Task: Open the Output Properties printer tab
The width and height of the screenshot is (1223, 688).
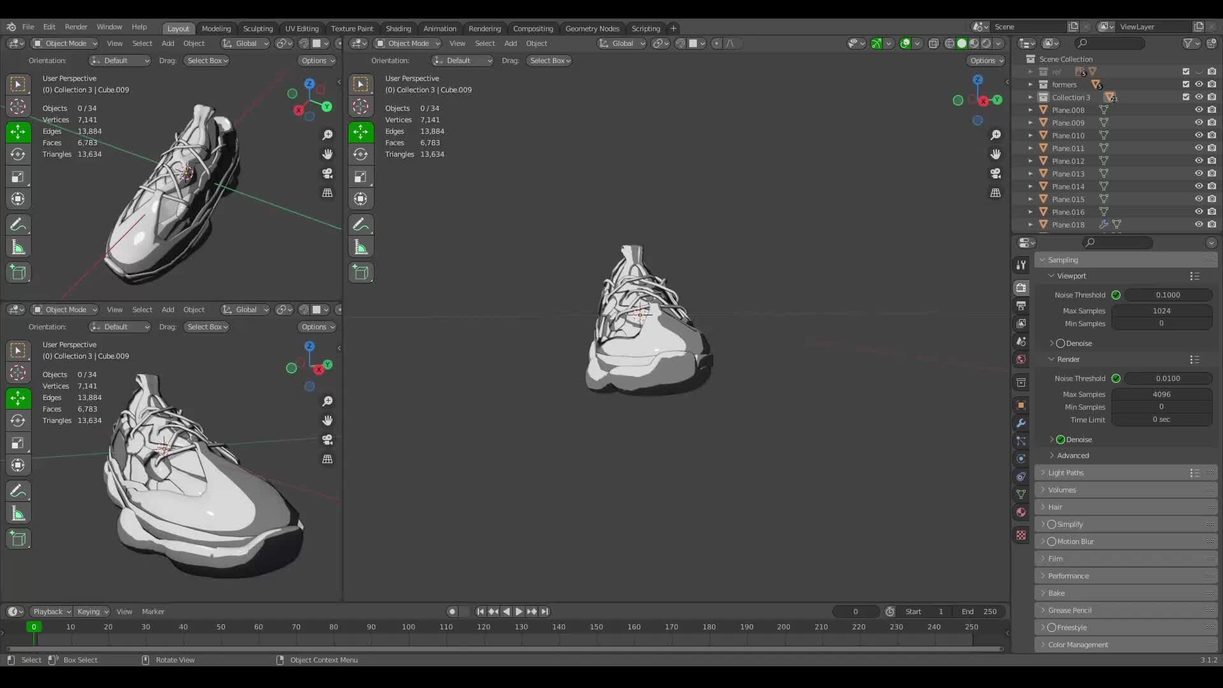Action: point(1022,306)
